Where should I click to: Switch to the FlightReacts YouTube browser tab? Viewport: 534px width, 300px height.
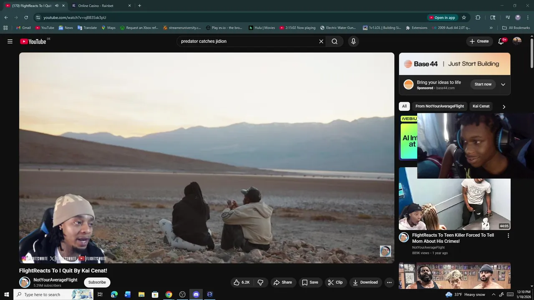pos(31,6)
